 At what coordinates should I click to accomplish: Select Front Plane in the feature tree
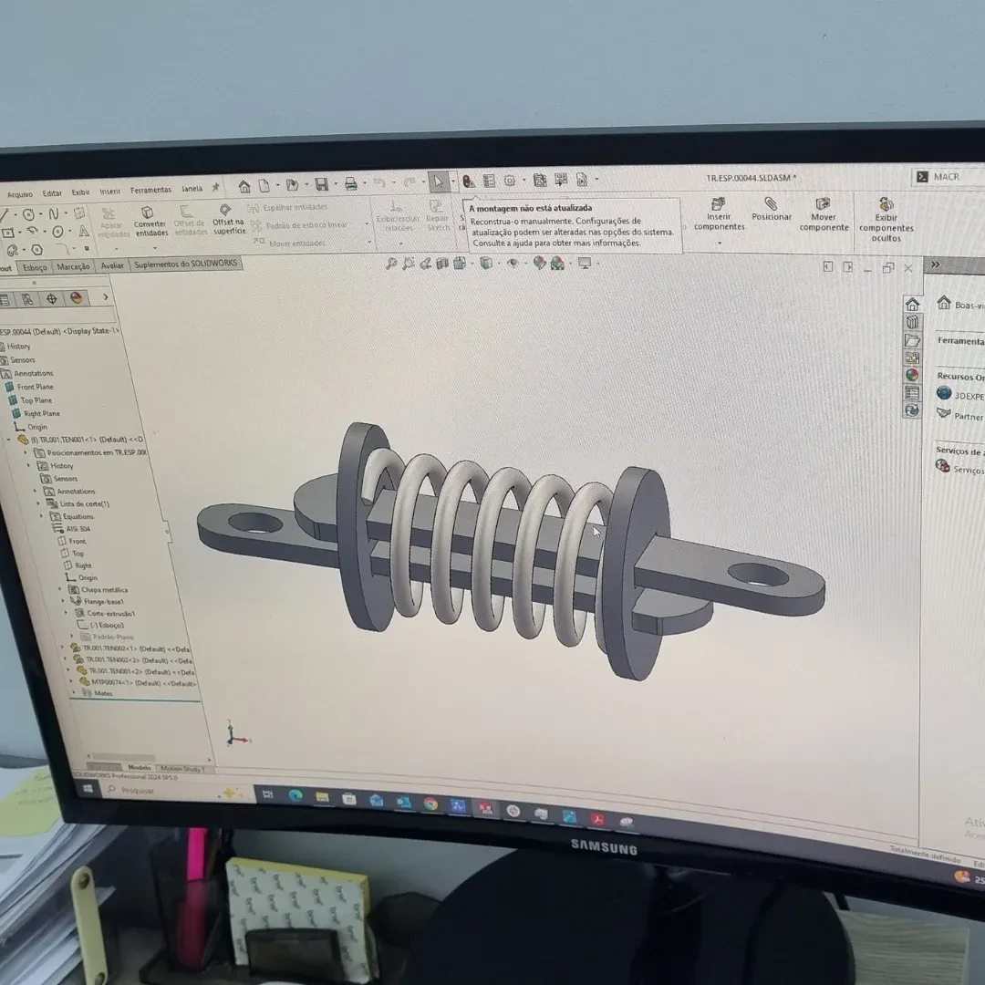(35, 387)
